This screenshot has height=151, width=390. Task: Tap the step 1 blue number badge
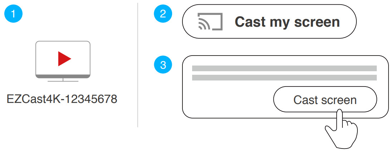[14, 14]
